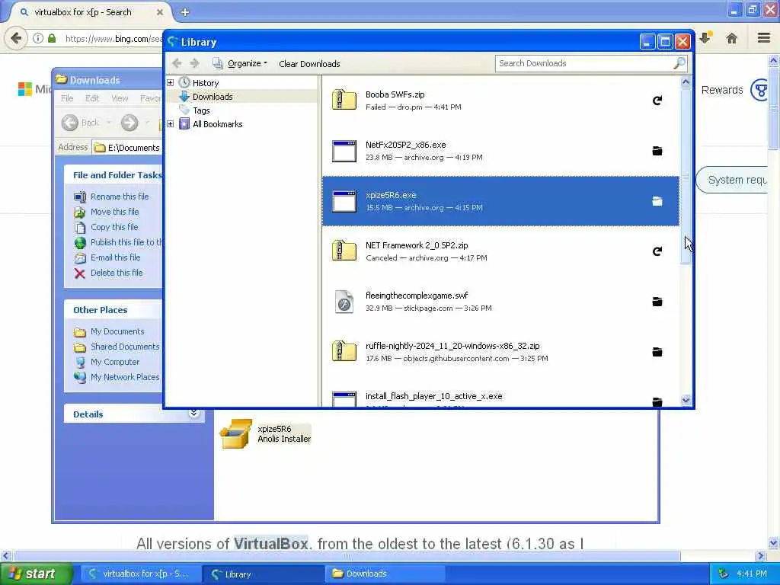Viewport: 780px width, 585px height.
Task: Switch to the virtualbox search browser tab
Action: (x=88, y=12)
